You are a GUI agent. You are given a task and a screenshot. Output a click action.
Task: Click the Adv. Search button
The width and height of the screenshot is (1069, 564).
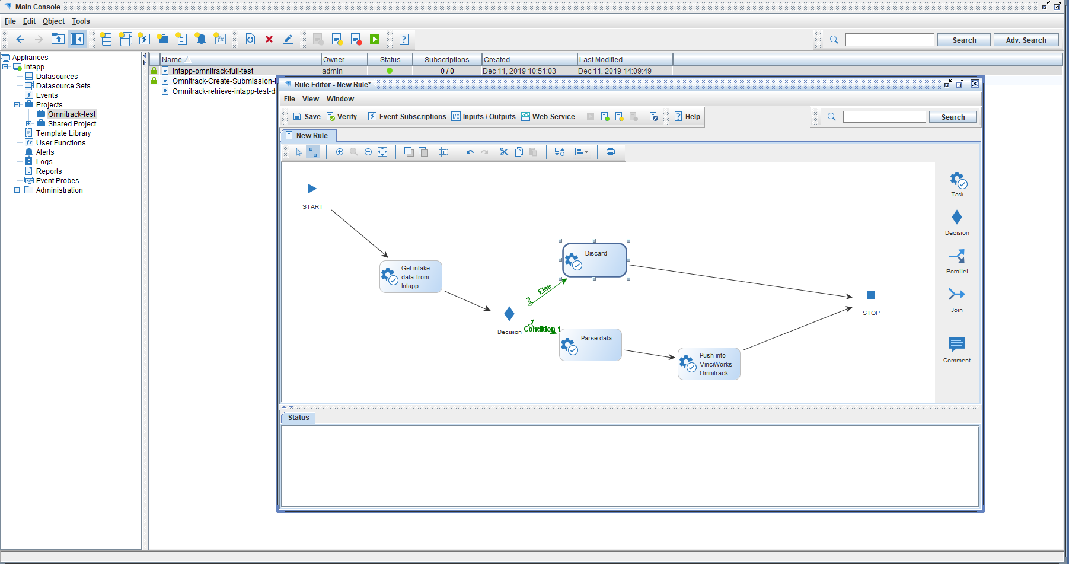point(1026,40)
